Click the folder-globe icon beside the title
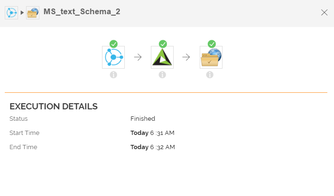This screenshot has height=196, width=334. coord(33,13)
